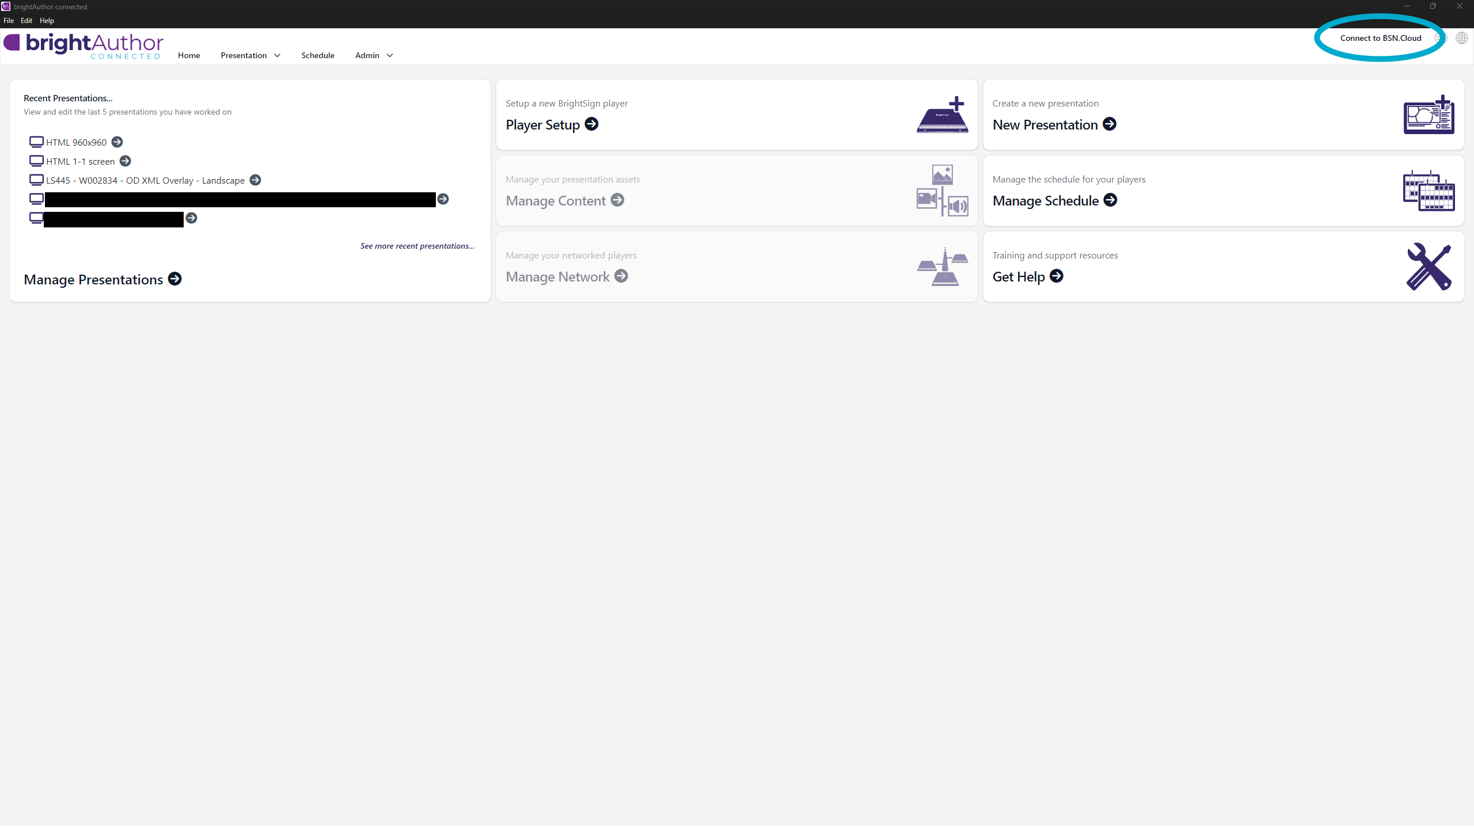
Task: Click the Manage Presentations arrow icon
Action: pos(174,279)
